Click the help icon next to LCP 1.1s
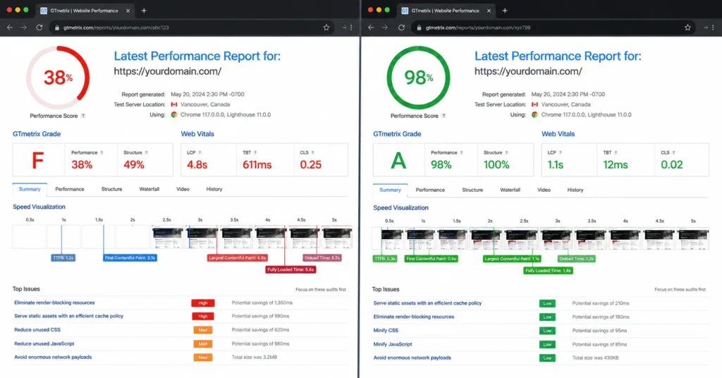The height and width of the screenshot is (378, 722). (x=561, y=152)
